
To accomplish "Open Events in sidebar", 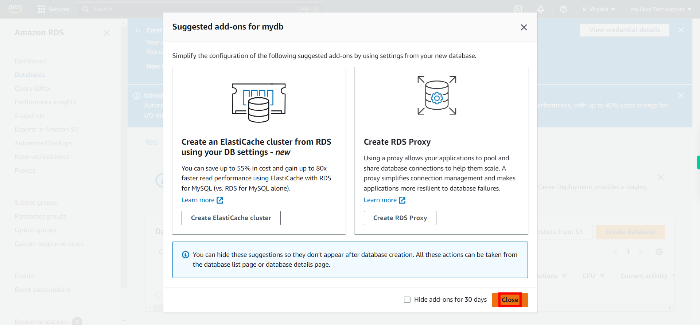I will coord(24,276).
